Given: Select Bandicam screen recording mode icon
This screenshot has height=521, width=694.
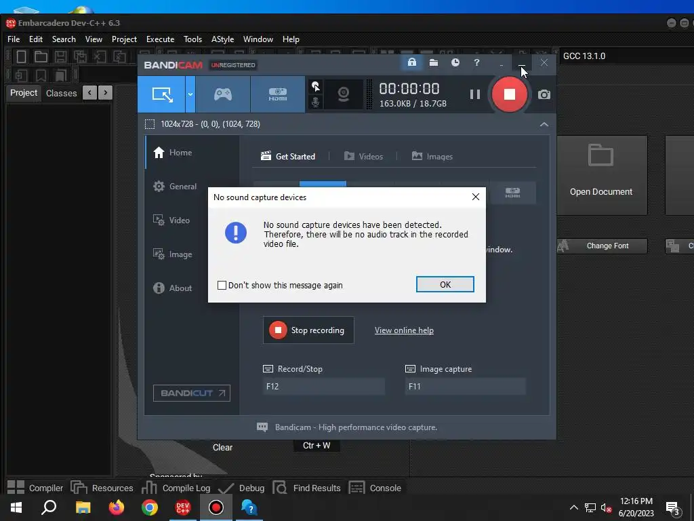Looking at the screenshot, I should [162, 94].
